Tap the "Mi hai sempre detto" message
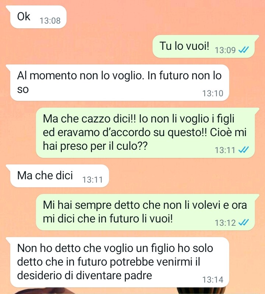Screen dimensions: 265x294 pyautogui.click(x=145, y=212)
